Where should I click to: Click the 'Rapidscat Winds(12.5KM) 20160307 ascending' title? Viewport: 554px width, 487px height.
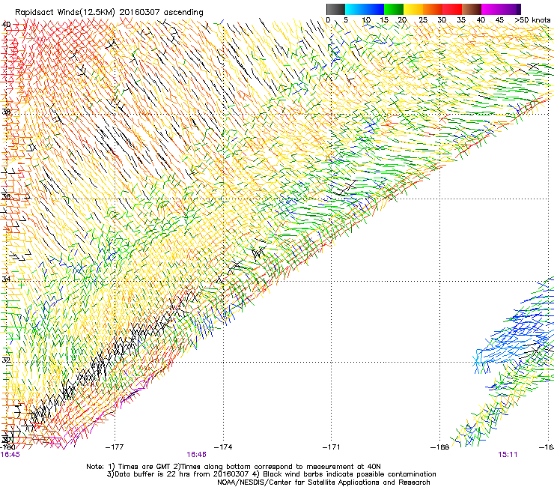(109, 13)
